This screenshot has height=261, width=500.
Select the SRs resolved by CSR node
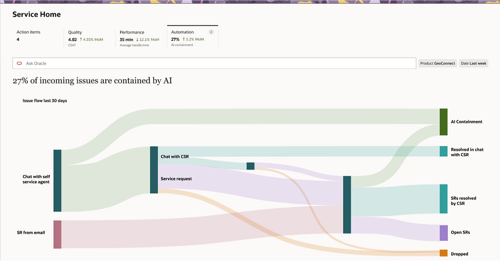443,199
